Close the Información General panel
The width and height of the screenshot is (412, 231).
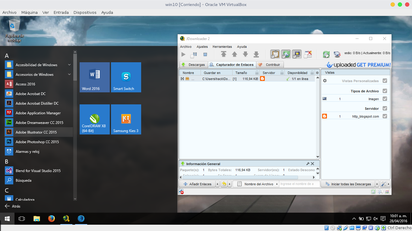(312, 164)
